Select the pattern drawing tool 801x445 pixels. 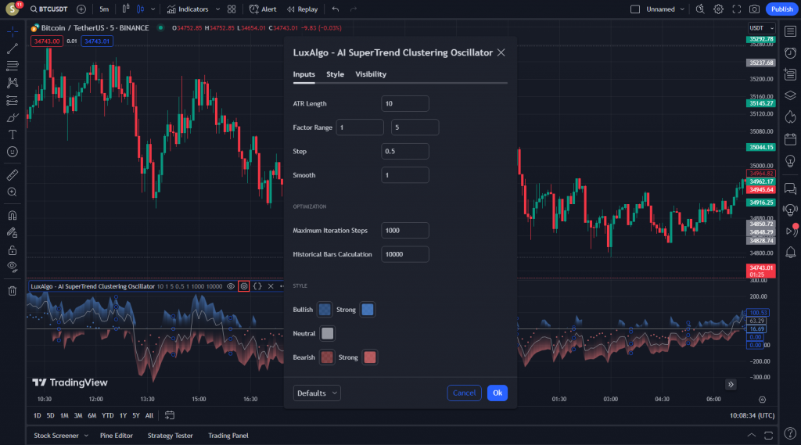(x=13, y=83)
